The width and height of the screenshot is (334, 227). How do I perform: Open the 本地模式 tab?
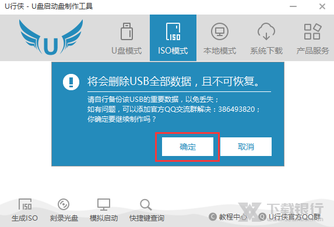coord(220,38)
